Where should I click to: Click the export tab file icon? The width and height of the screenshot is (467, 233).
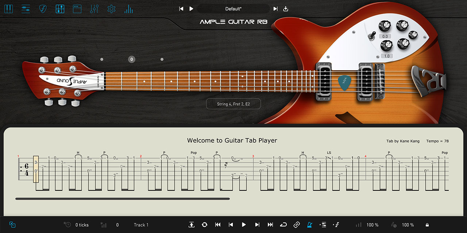click(192, 225)
